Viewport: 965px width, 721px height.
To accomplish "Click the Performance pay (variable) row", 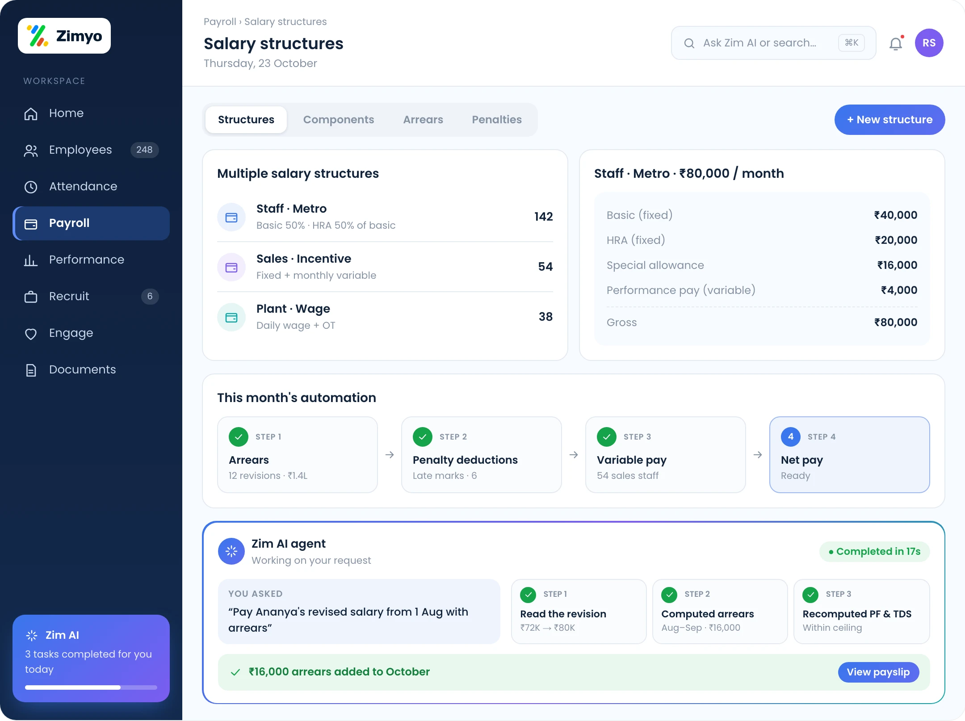I will (762, 290).
